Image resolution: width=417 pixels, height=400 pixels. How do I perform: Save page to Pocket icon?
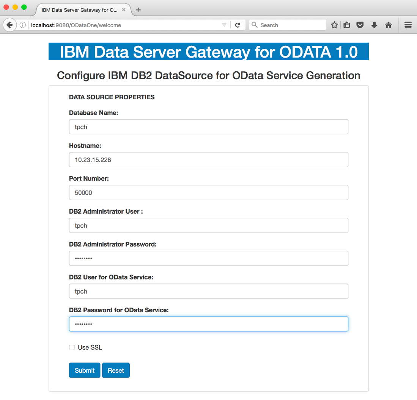click(x=360, y=25)
